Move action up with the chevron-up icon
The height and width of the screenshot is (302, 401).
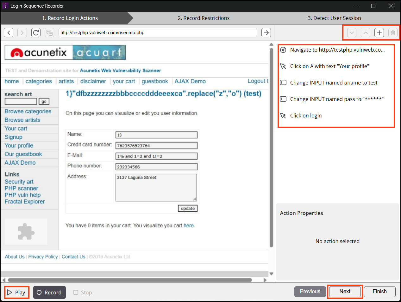click(x=366, y=33)
